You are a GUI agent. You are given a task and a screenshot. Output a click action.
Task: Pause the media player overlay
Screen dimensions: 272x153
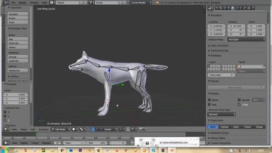tap(147, 143)
